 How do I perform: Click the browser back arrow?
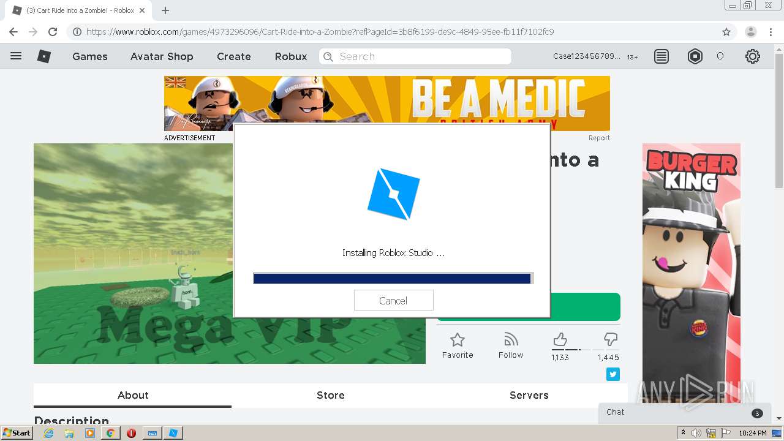[13, 32]
